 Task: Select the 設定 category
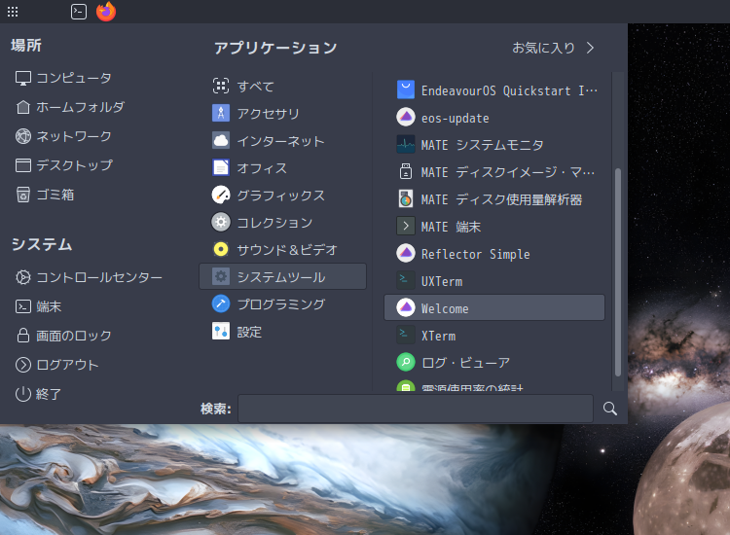tap(282, 332)
